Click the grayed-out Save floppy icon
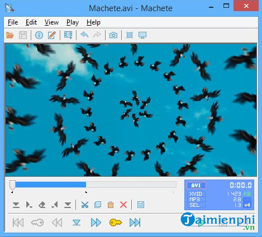Viewport: 262px width, 237px height. (23, 35)
